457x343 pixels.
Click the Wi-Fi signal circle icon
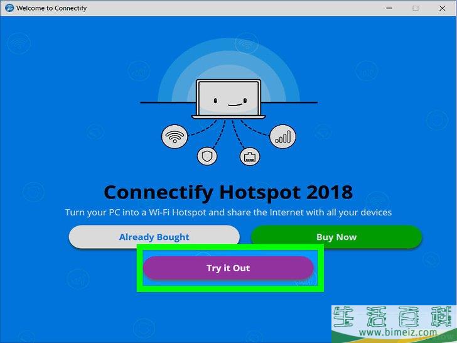[x=175, y=136]
